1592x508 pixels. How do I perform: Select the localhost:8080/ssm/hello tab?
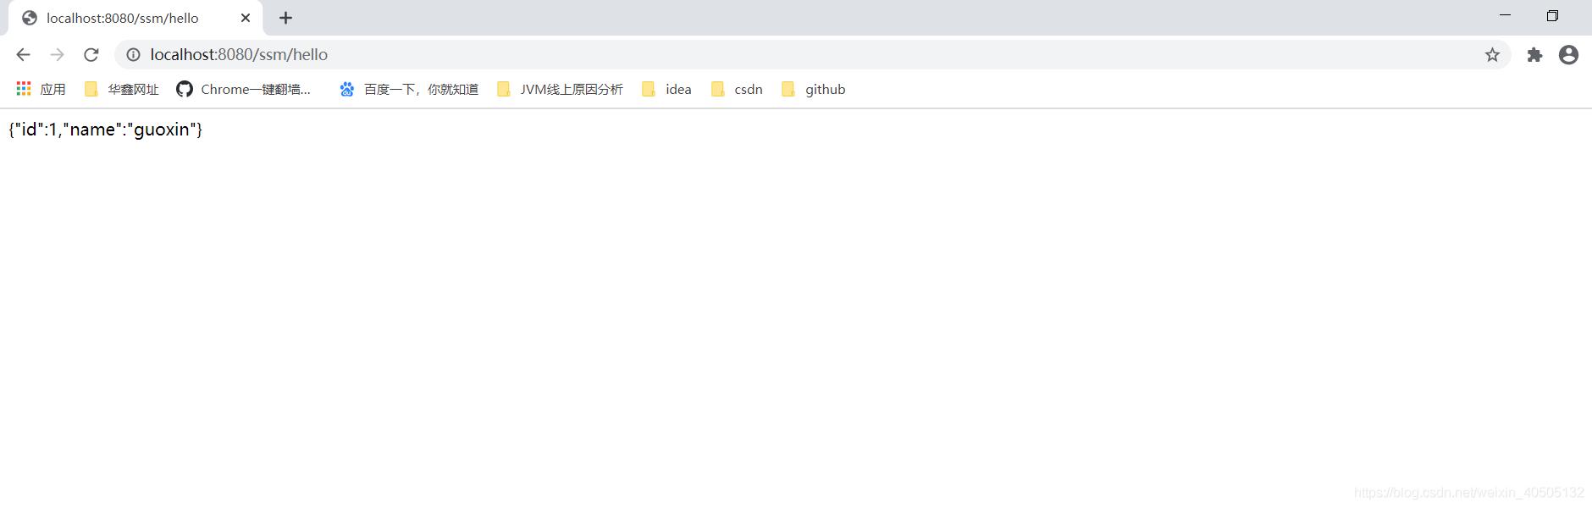coord(123,18)
